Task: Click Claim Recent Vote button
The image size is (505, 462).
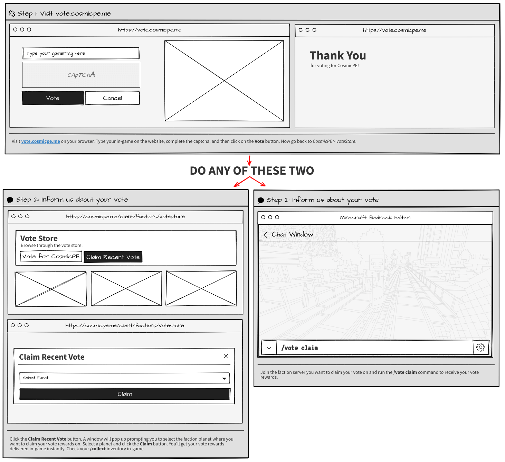Action: pos(113,257)
